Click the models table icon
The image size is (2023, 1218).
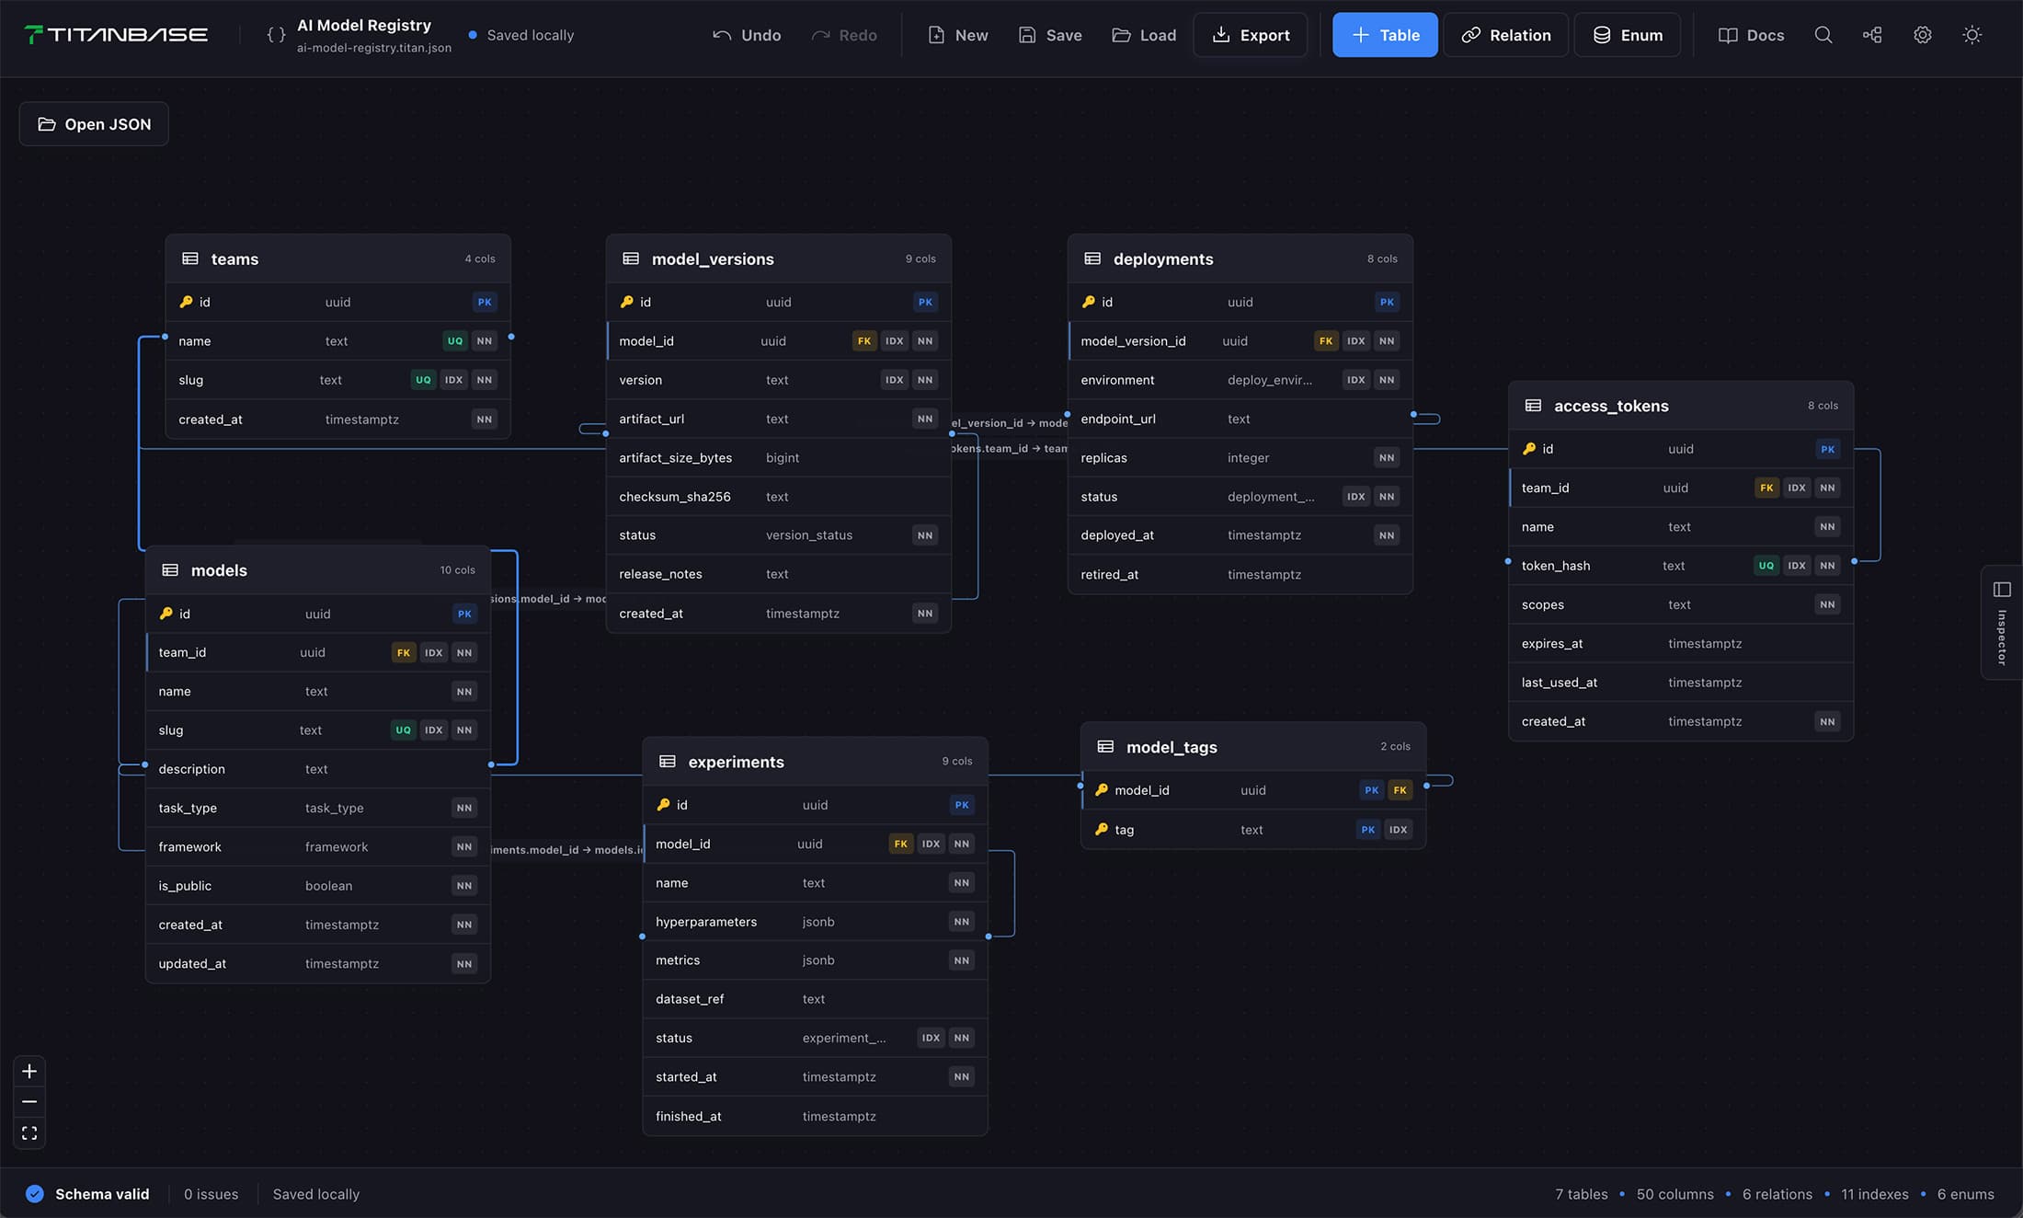[x=170, y=570]
